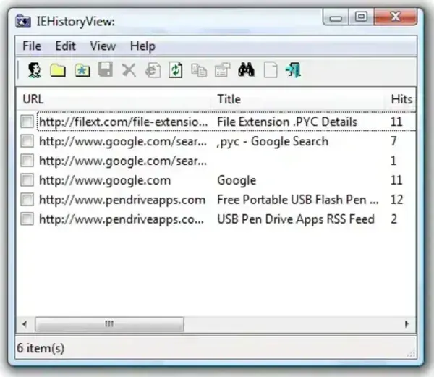434x377 pixels.
Task: Click the properties toolbar icon
Action: [x=222, y=70]
